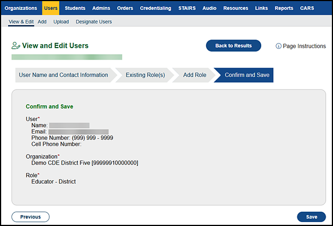Click the green Confirm and Save section heading
The width and height of the screenshot is (333, 226).
point(49,107)
